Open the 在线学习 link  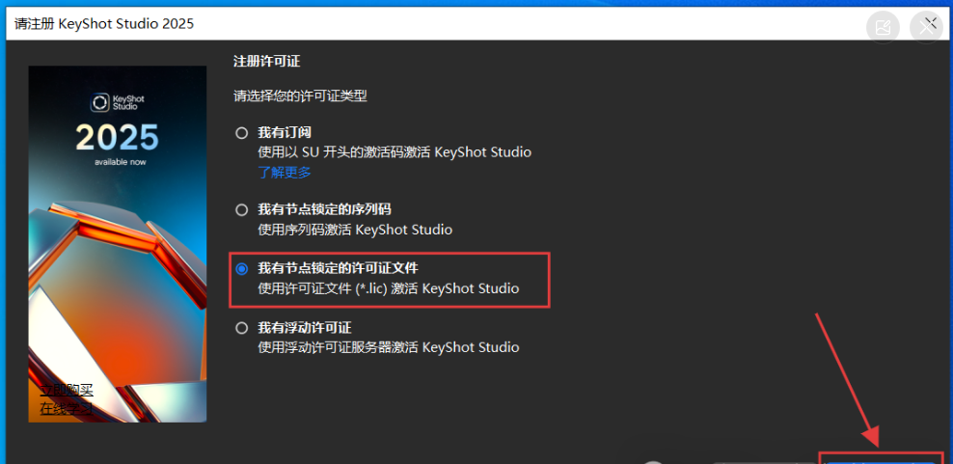67,409
